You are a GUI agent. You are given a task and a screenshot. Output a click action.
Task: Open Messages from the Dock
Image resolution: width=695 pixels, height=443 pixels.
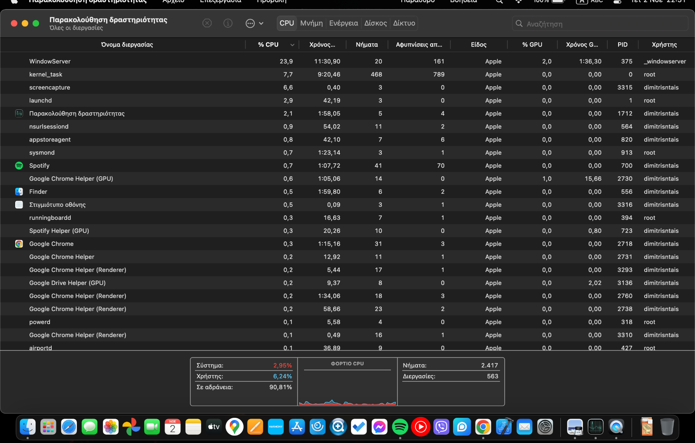click(89, 427)
